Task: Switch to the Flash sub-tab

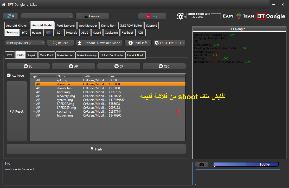Action: click(20, 55)
